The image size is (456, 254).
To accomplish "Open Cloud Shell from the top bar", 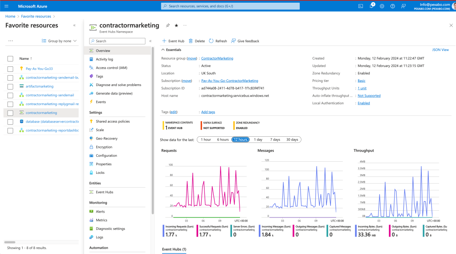I will point(361,6).
